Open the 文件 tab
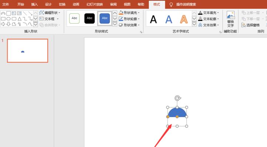 pos(6,4)
